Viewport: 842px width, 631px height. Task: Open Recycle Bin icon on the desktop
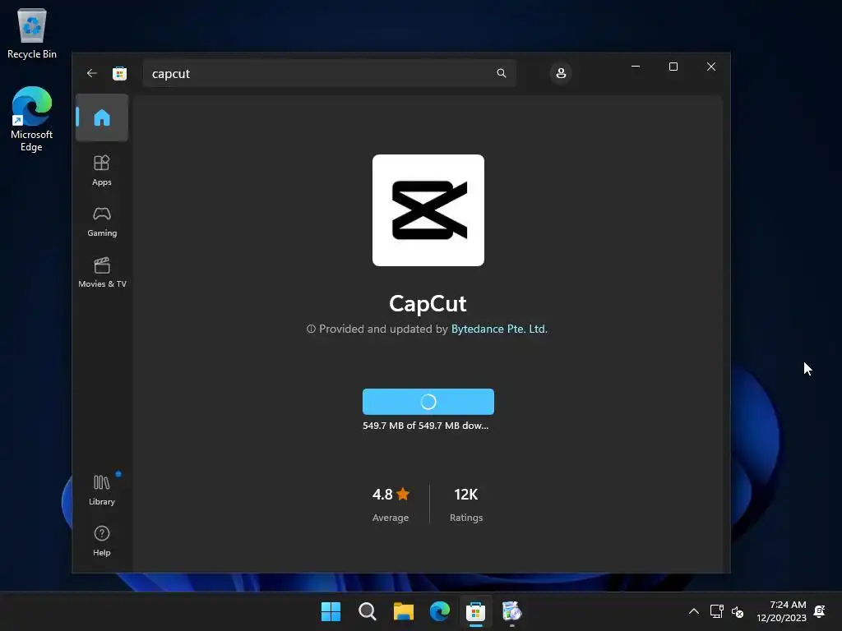pos(32,33)
